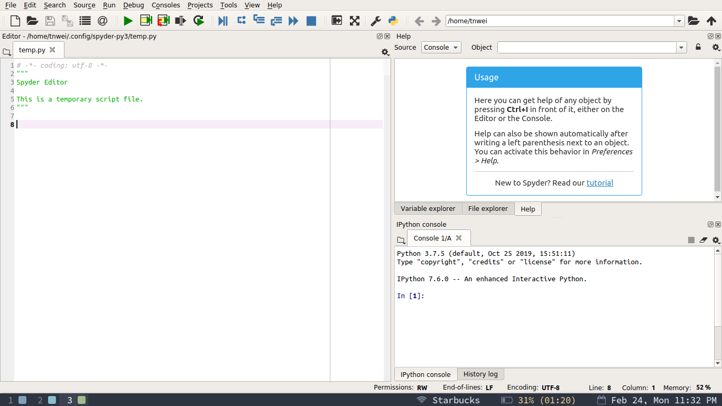The width and height of the screenshot is (722, 406).
Task: Close the Console 1/A tab
Action: pos(459,238)
